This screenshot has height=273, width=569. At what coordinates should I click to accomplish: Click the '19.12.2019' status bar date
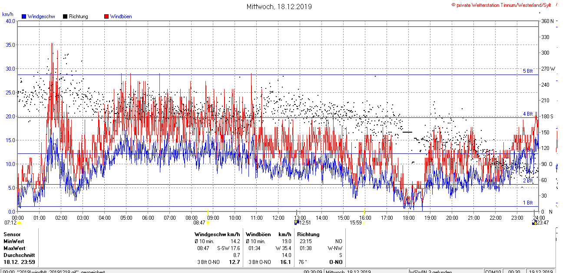pos(541,272)
